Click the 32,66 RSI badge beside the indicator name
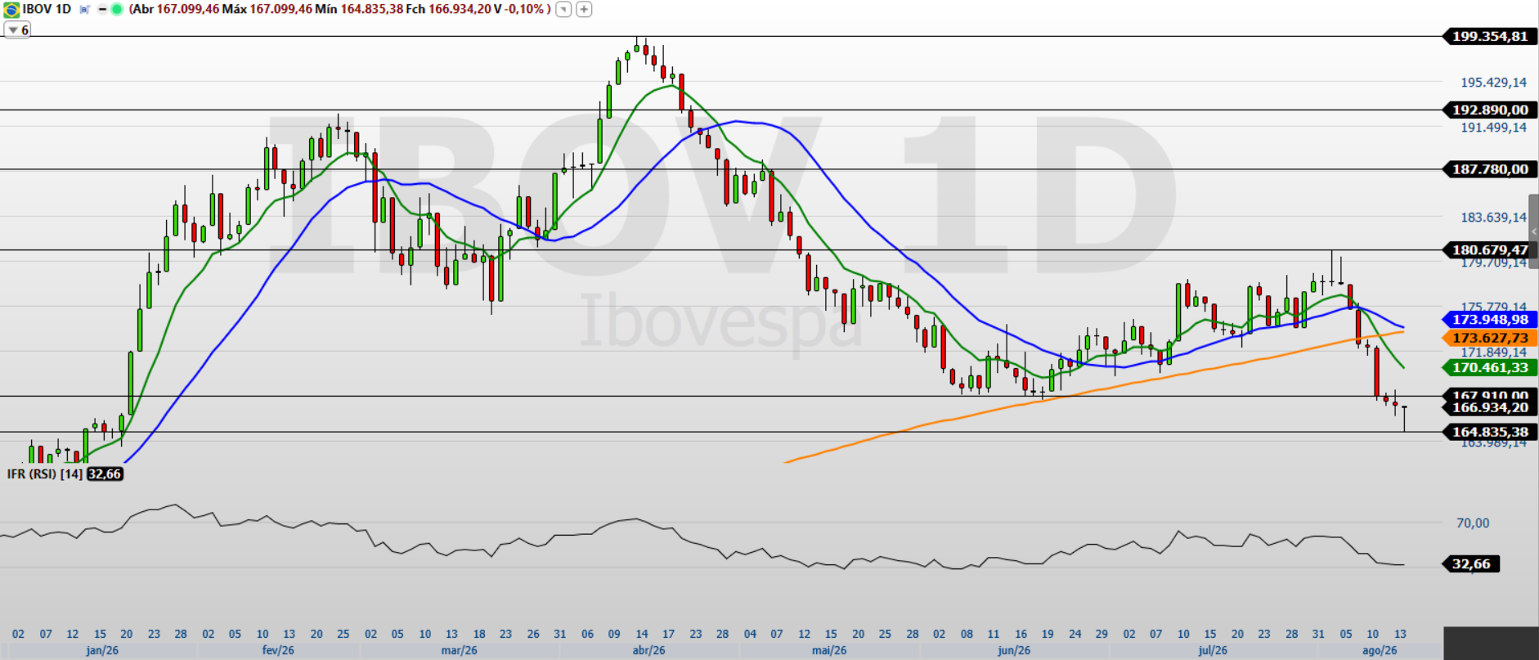Image resolution: width=1539 pixels, height=660 pixels. click(105, 474)
